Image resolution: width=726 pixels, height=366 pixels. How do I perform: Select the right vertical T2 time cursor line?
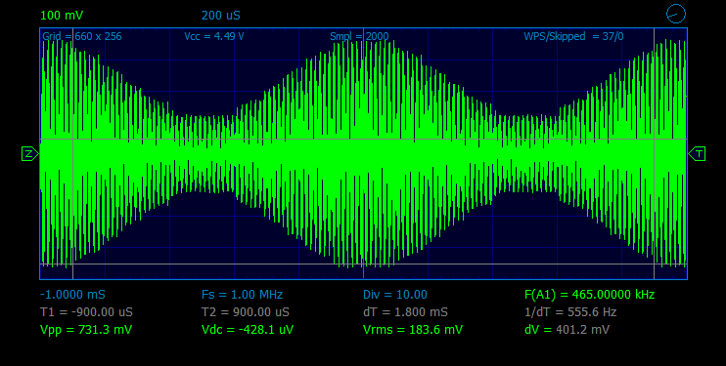[x=654, y=153]
